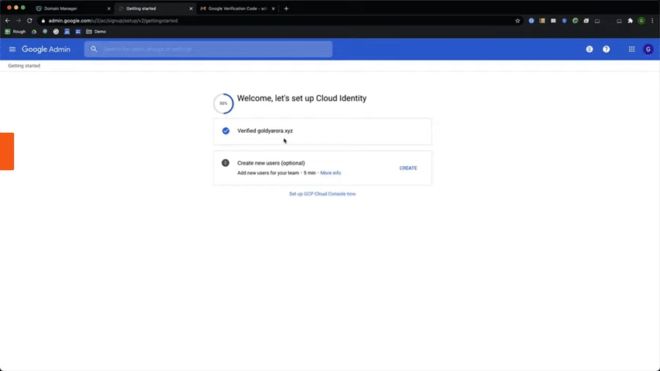660x371 pixels.
Task: Open the Extensions puzzle piece menu
Action: pyautogui.click(x=630, y=21)
